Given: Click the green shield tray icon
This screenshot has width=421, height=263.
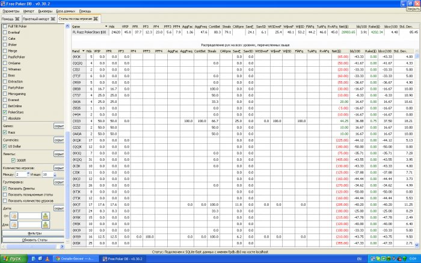Looking at the screenshot, I should (404, 259).
